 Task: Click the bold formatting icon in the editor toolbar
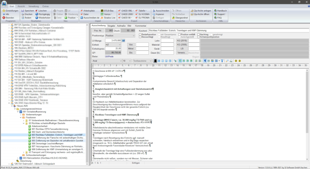(159, 61)
